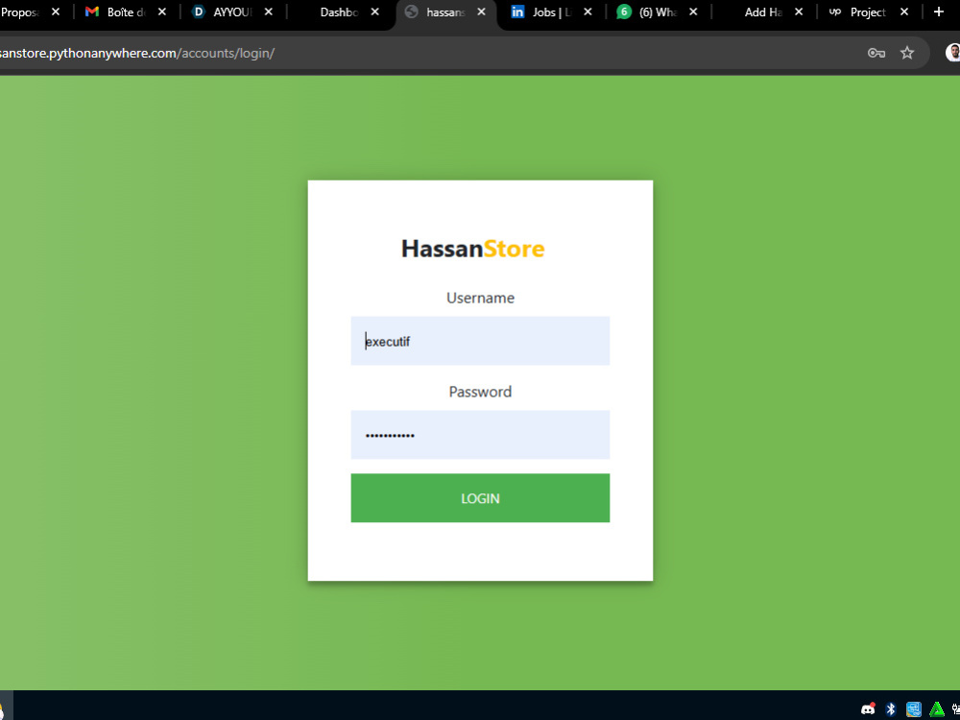Click the HassanStore logo text

pyautogui.click(x=472, y=249)
